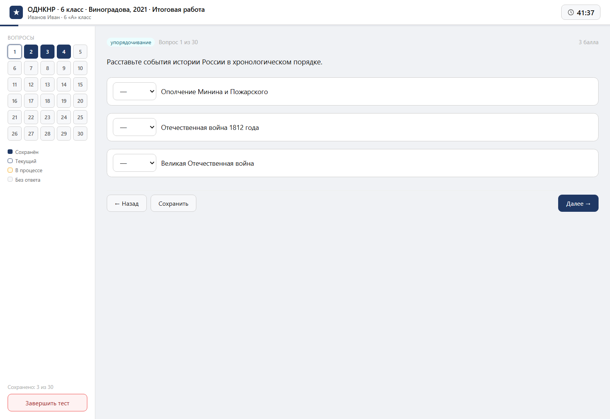Open question 6 from the grid
The image size is (610, 419).
point(14,68)
